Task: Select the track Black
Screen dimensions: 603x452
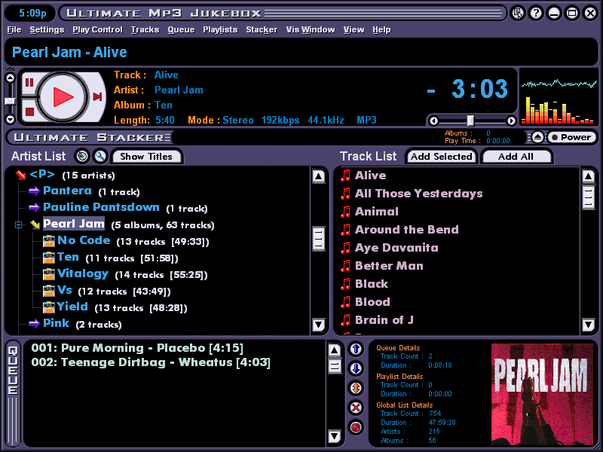Action: pos(372,284)
